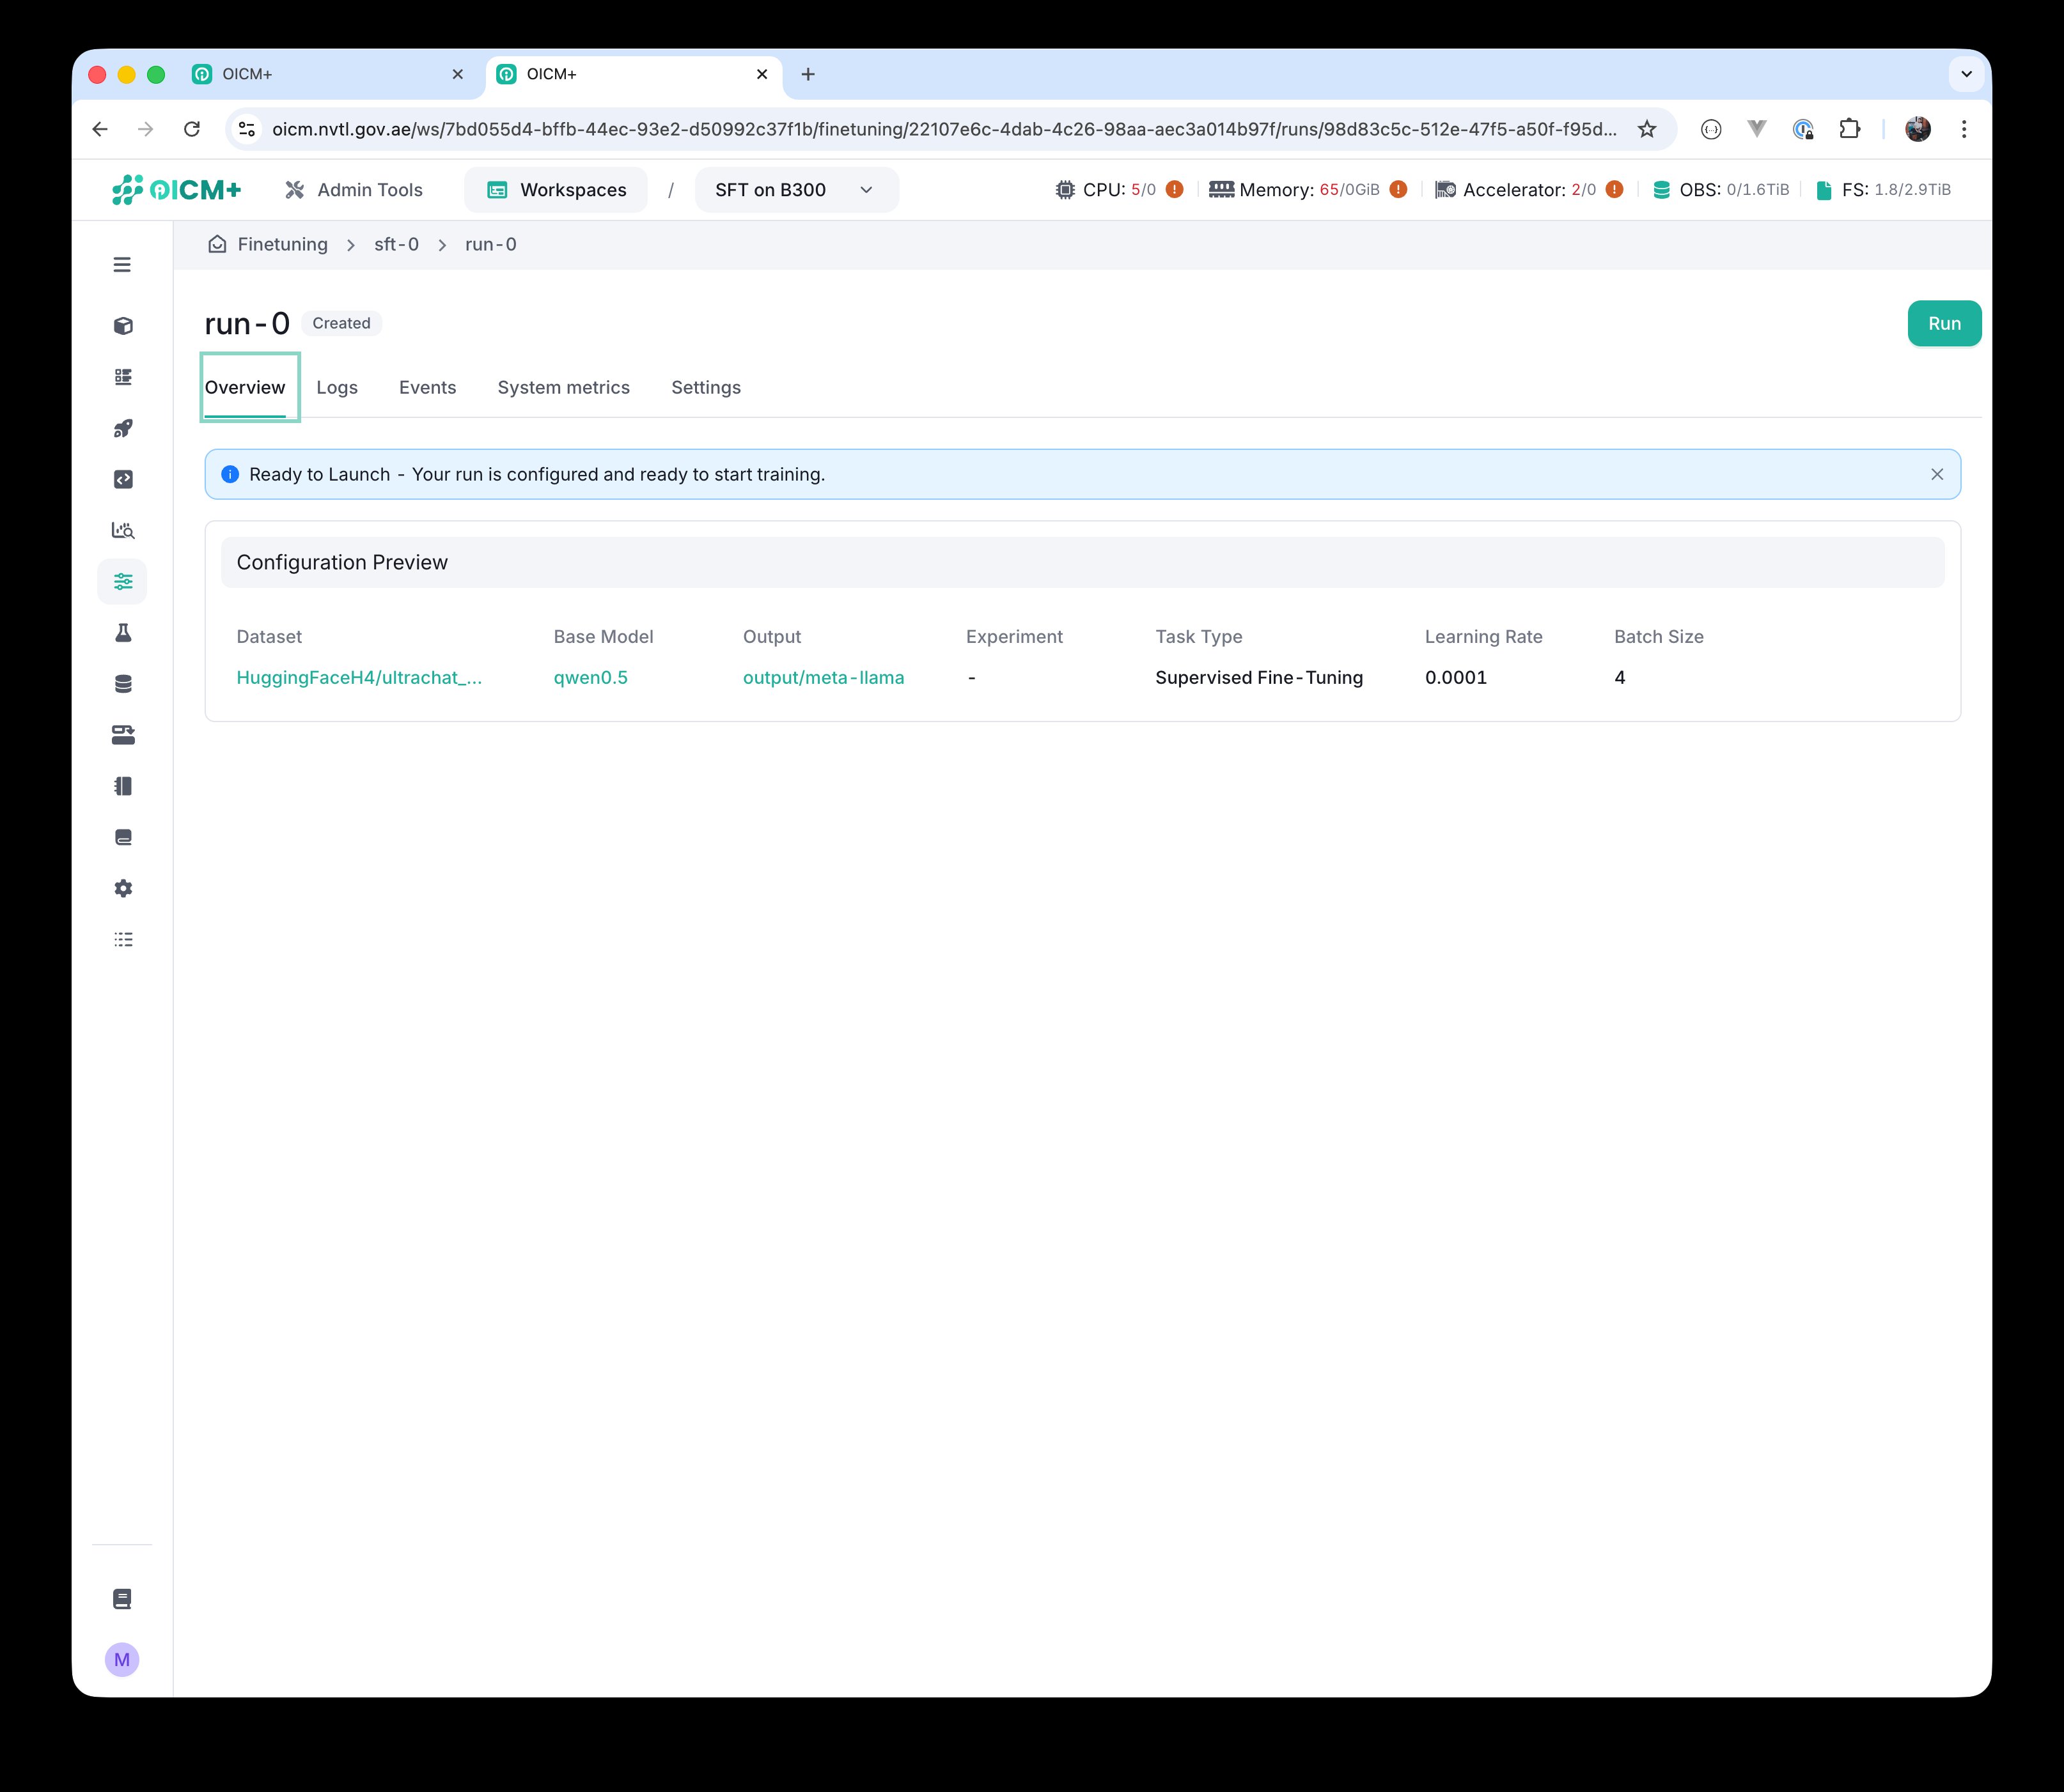The image size is (2064, 1792).
Task: Open the HuggingFaceH4/ultrachat dataset link
Action: 359,678
